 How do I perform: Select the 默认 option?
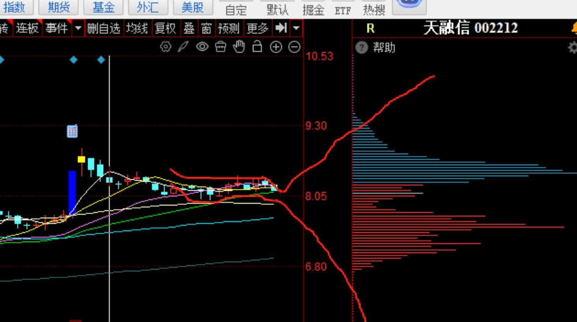tap(277, 10)
